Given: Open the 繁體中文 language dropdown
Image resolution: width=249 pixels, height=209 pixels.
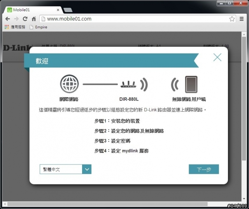Looking at the screenshot, I should click(65, 169).
